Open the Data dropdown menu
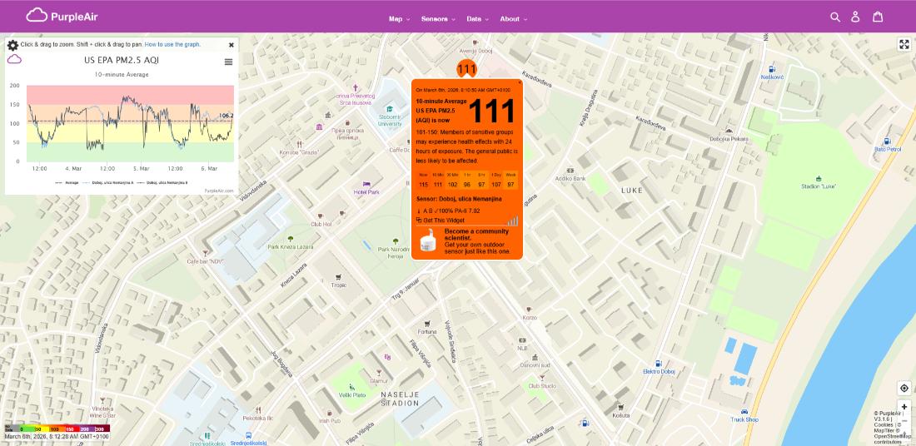Screen dimensions: 916x446 (477, 18)
